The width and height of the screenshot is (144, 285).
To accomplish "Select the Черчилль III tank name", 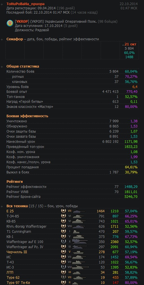I will (x=17, y=252).
